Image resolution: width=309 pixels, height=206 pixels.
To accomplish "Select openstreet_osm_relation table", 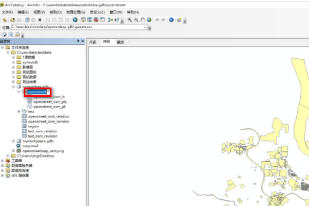I will (x=48, y=116).
